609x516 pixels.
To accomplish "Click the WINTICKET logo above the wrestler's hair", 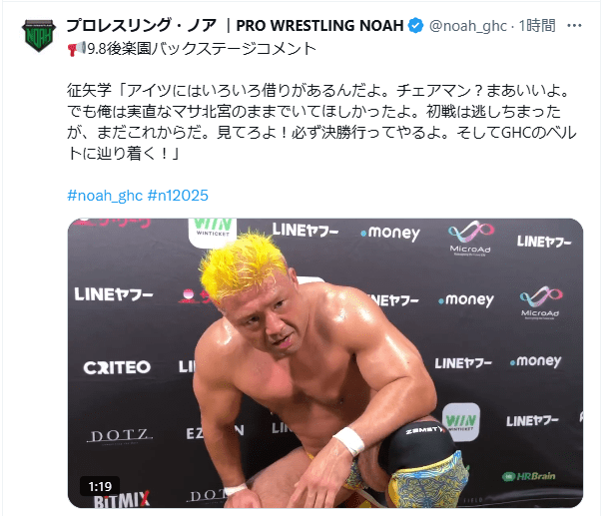I will click(x=213, y=229).
